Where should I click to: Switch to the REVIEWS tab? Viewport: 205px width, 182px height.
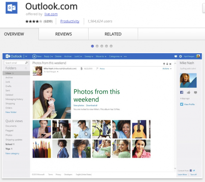point(64,34)
